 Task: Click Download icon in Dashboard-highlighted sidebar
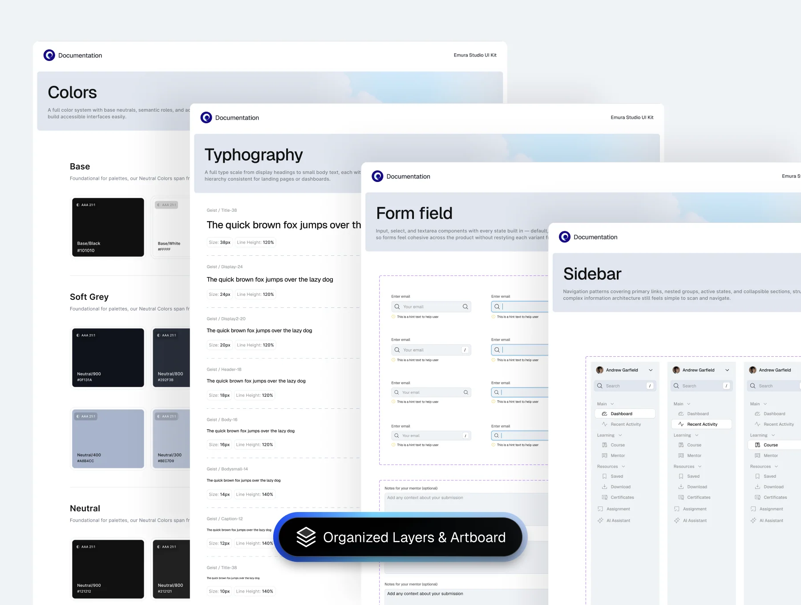tap(604, 487)
